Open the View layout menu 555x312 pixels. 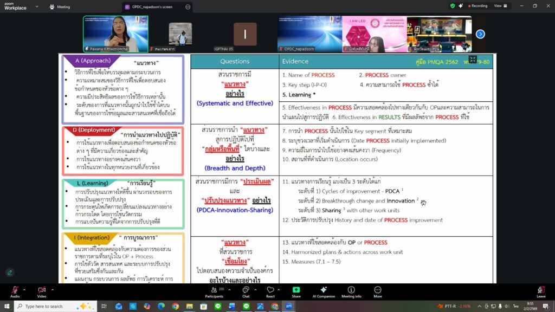click(x=499, y=6)
